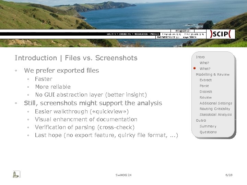
Task: Click 'Still, screenshots might support the analysis'
Action: click(x=93, y=103)
